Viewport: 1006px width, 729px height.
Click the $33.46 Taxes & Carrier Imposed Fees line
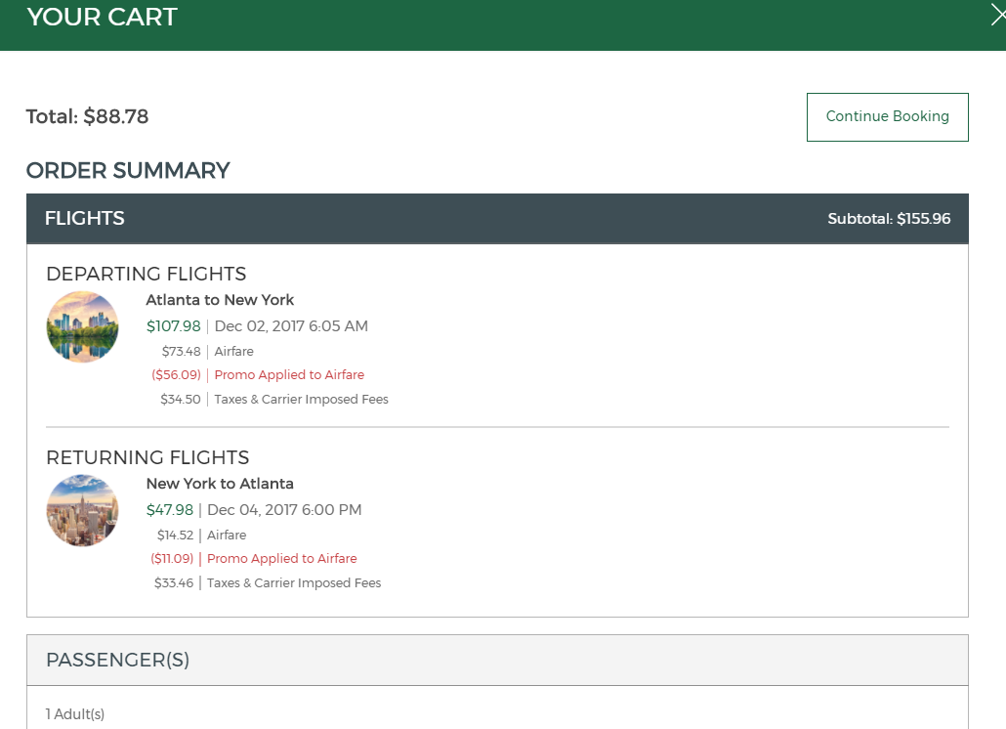click(268, 583)
